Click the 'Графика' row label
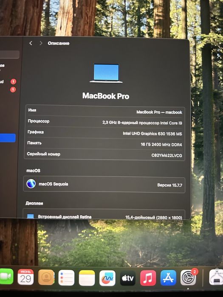 (x=36, y=132)
